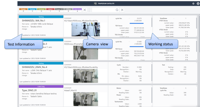The image size is (200, 107).
Task: Toggle the Testing status filter
Action: click(x=33, y=10)
